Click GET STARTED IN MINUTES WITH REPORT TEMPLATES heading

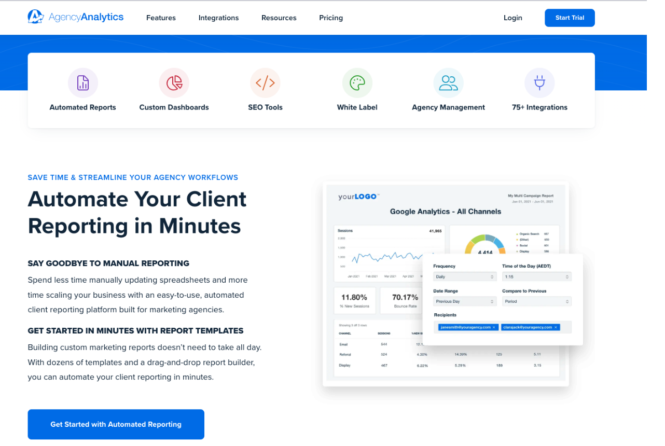(135, 331)
